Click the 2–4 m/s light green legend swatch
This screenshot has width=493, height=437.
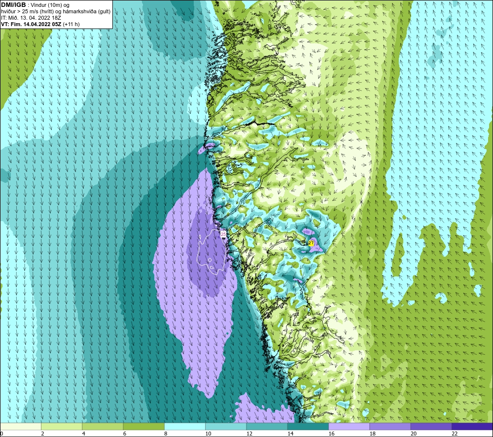coord(62,427)
